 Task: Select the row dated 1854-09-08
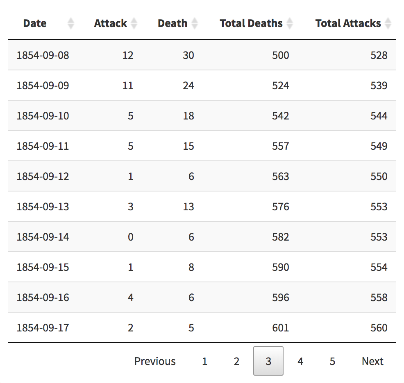(x=202, y=55)
